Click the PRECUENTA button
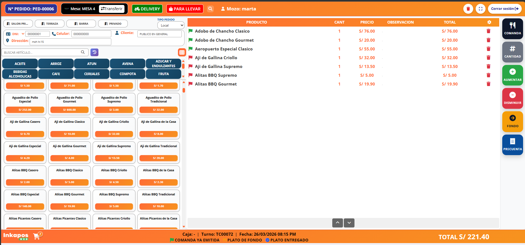Viewport: 525px width, 245px height. coord(512,145)
